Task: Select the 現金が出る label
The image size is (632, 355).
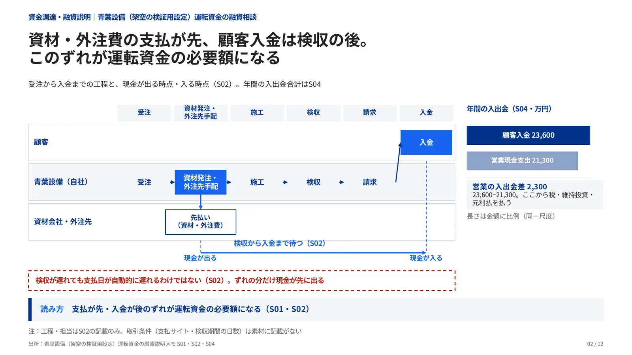Action: tap(200, 258)
